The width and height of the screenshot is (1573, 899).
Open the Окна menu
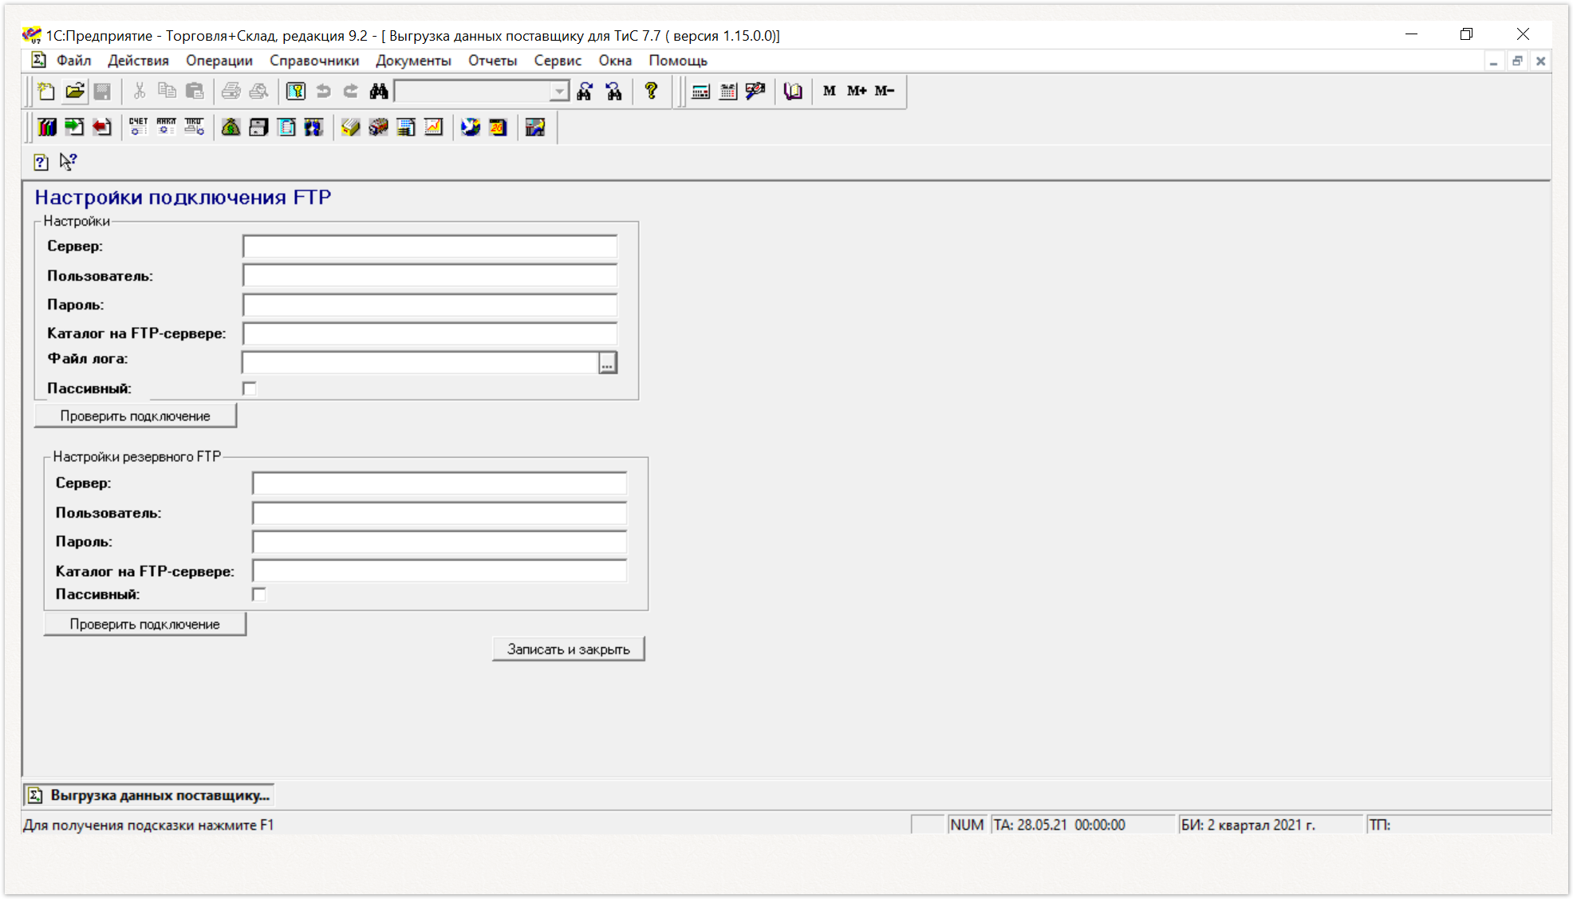[616, 61]
